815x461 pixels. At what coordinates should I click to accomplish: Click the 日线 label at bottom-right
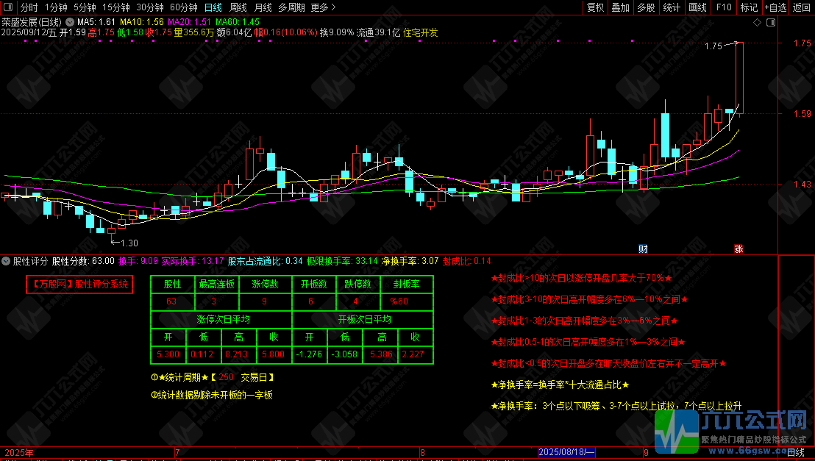[797, 452]
